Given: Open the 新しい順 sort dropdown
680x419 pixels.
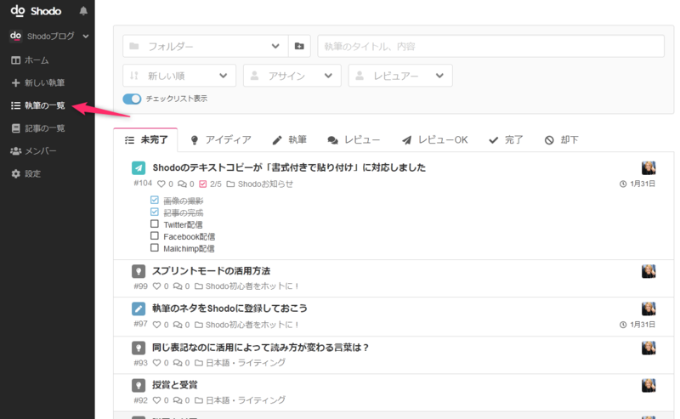Looking at the screenshot, I should tap(179, 76).
